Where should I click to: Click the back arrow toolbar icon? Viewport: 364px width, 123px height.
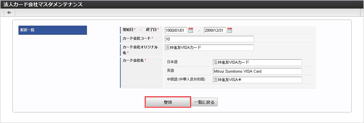9,12
